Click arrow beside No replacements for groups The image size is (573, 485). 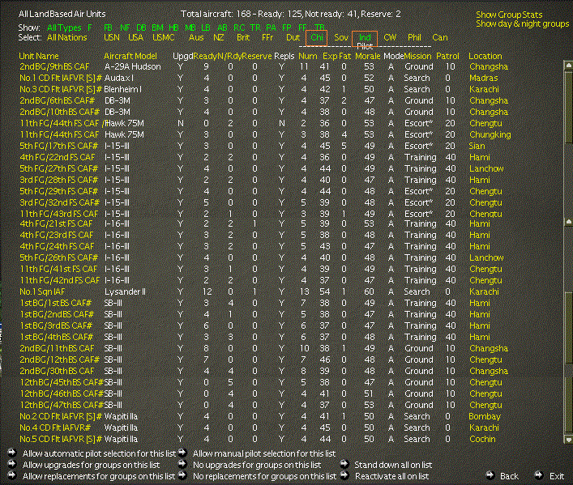pyautogui.click(x=182, y=475)
